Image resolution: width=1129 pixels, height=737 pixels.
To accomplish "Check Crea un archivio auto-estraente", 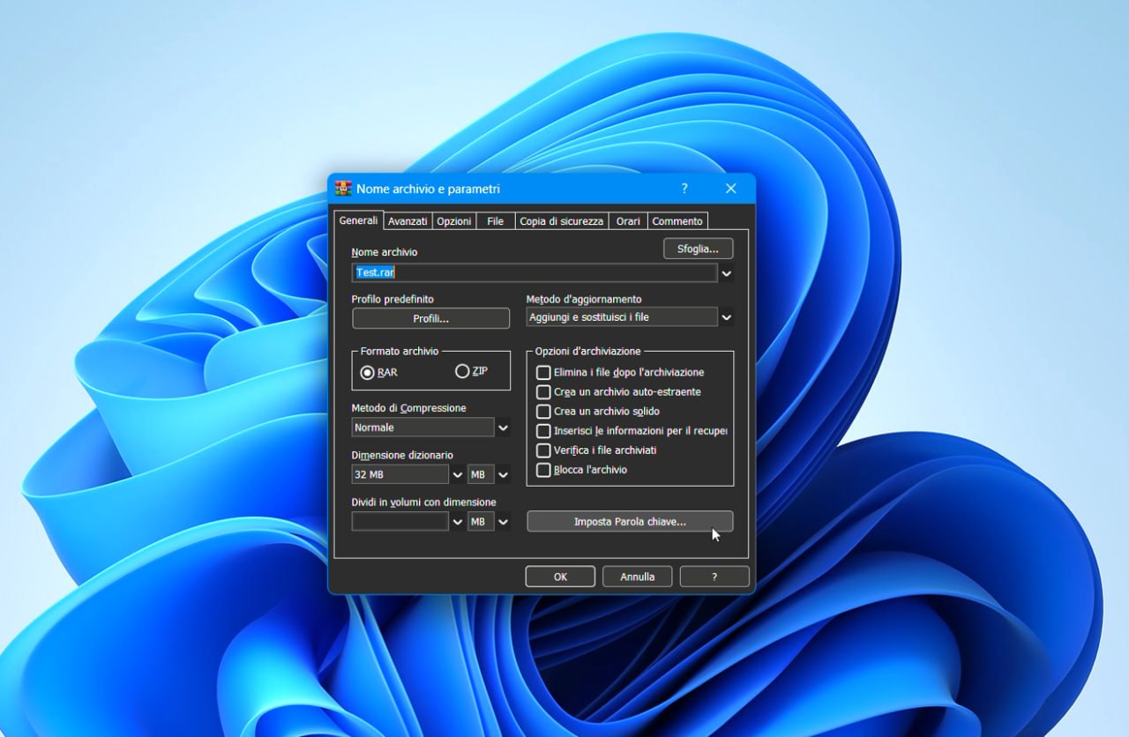I will coord(543,391).
